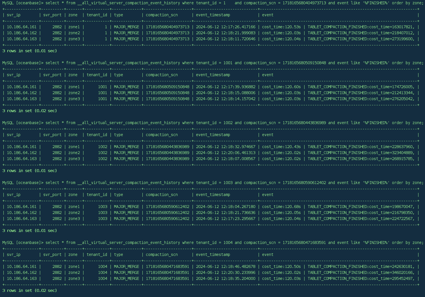
Task: Click the last "3 rows in set (0.02 sec)" line
Action: (x=30, y=290)
